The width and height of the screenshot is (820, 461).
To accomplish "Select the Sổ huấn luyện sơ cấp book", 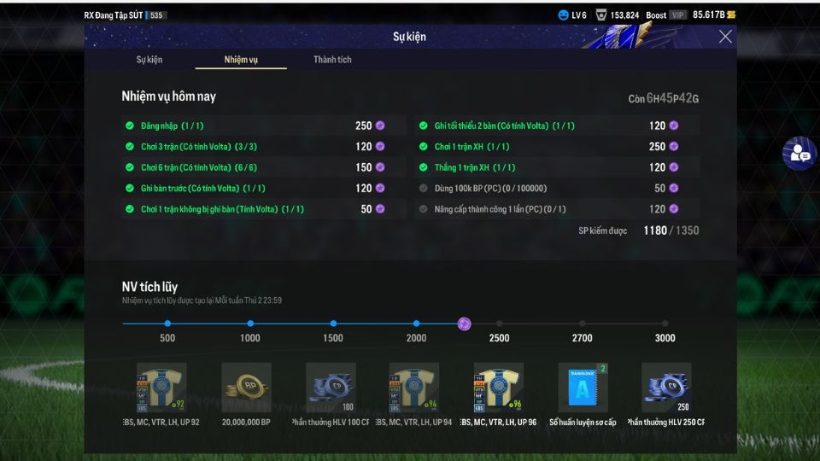I will [583, 388].
